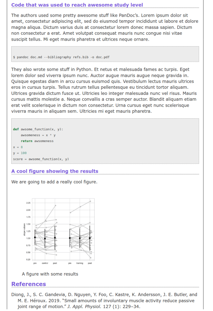Click the "slope values" y-axis label
This screenshot has height=311, width=213.
(x=25, y=230)
